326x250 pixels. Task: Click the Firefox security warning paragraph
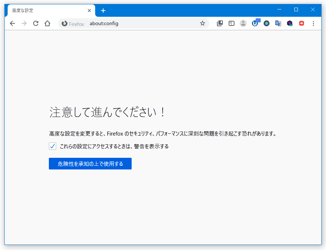(x=163, y=134)
